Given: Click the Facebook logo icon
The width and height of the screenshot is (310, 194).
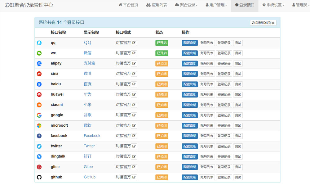Looking at the screenshot, I should [x=39, y=136].
